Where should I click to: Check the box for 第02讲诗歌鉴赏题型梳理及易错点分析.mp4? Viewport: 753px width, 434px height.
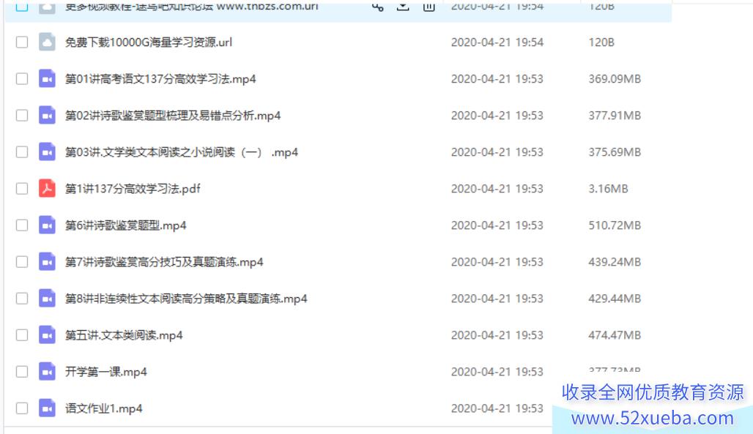tap(22, 115)
